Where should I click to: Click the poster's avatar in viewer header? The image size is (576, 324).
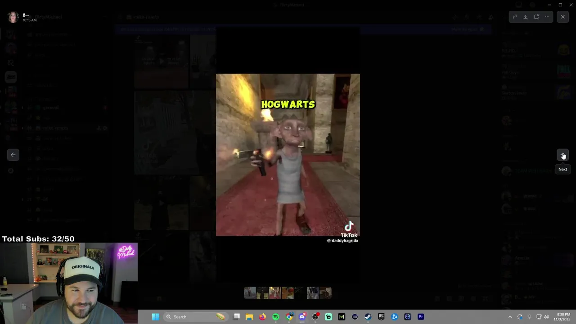point(13,17)
